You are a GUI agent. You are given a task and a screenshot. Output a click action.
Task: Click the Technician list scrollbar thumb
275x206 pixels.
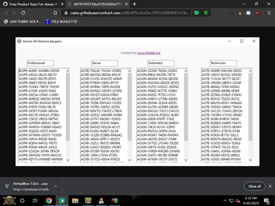point(251,107)
